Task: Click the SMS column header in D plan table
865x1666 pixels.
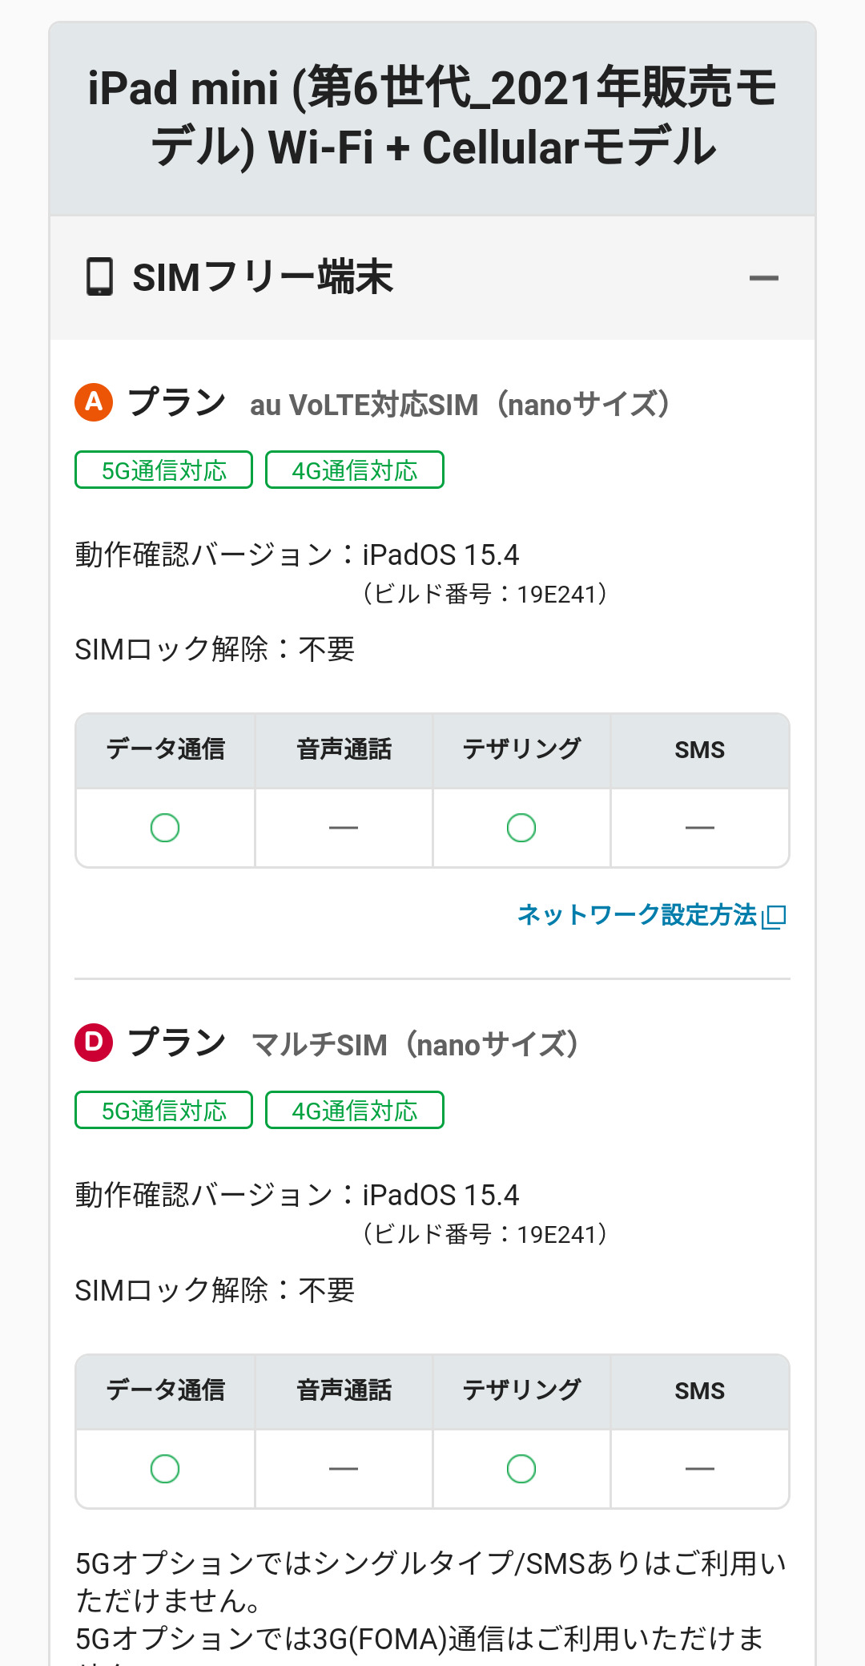Action: (x=699, y=1391)
